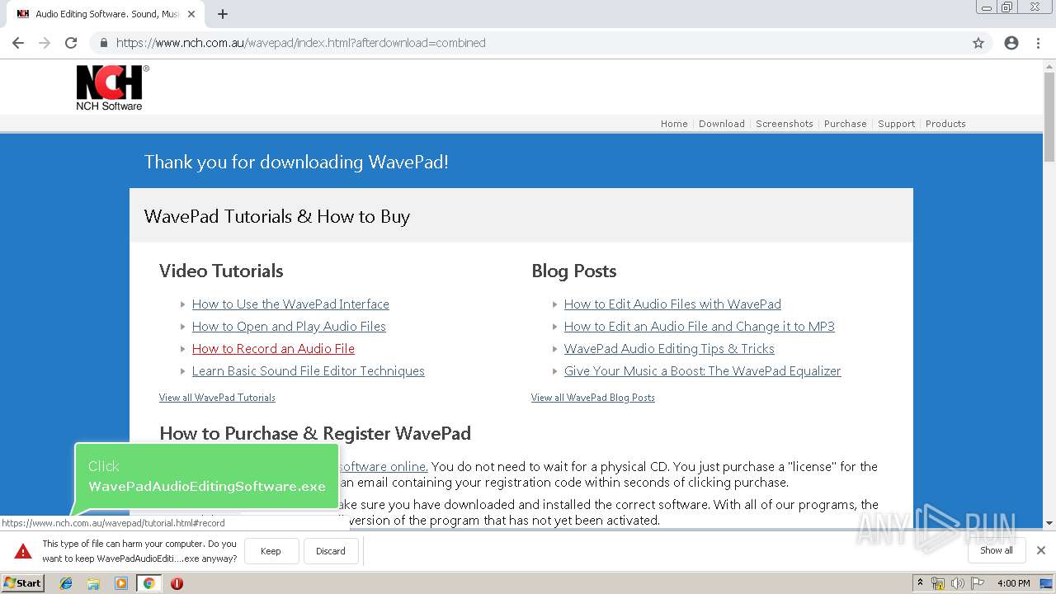Open the Purchase navigation item
The width and height of the screenshot is (1056, 594).
[846, 124]
